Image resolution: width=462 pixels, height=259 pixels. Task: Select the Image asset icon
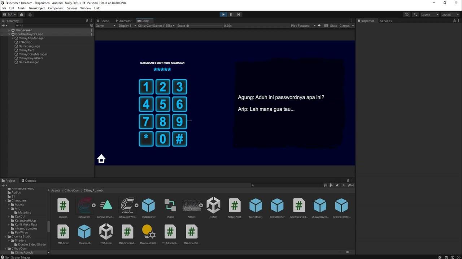pyautogui.click(x=170, y=205)
